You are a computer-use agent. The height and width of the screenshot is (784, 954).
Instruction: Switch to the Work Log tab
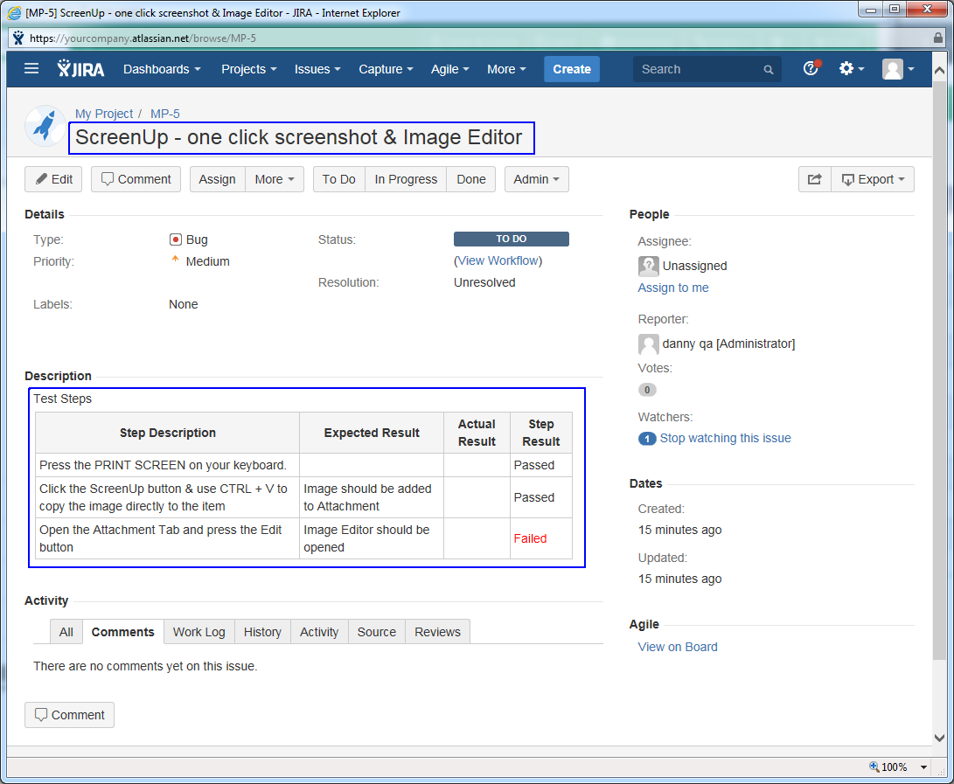pyautogui.click(x=199, y=632)
